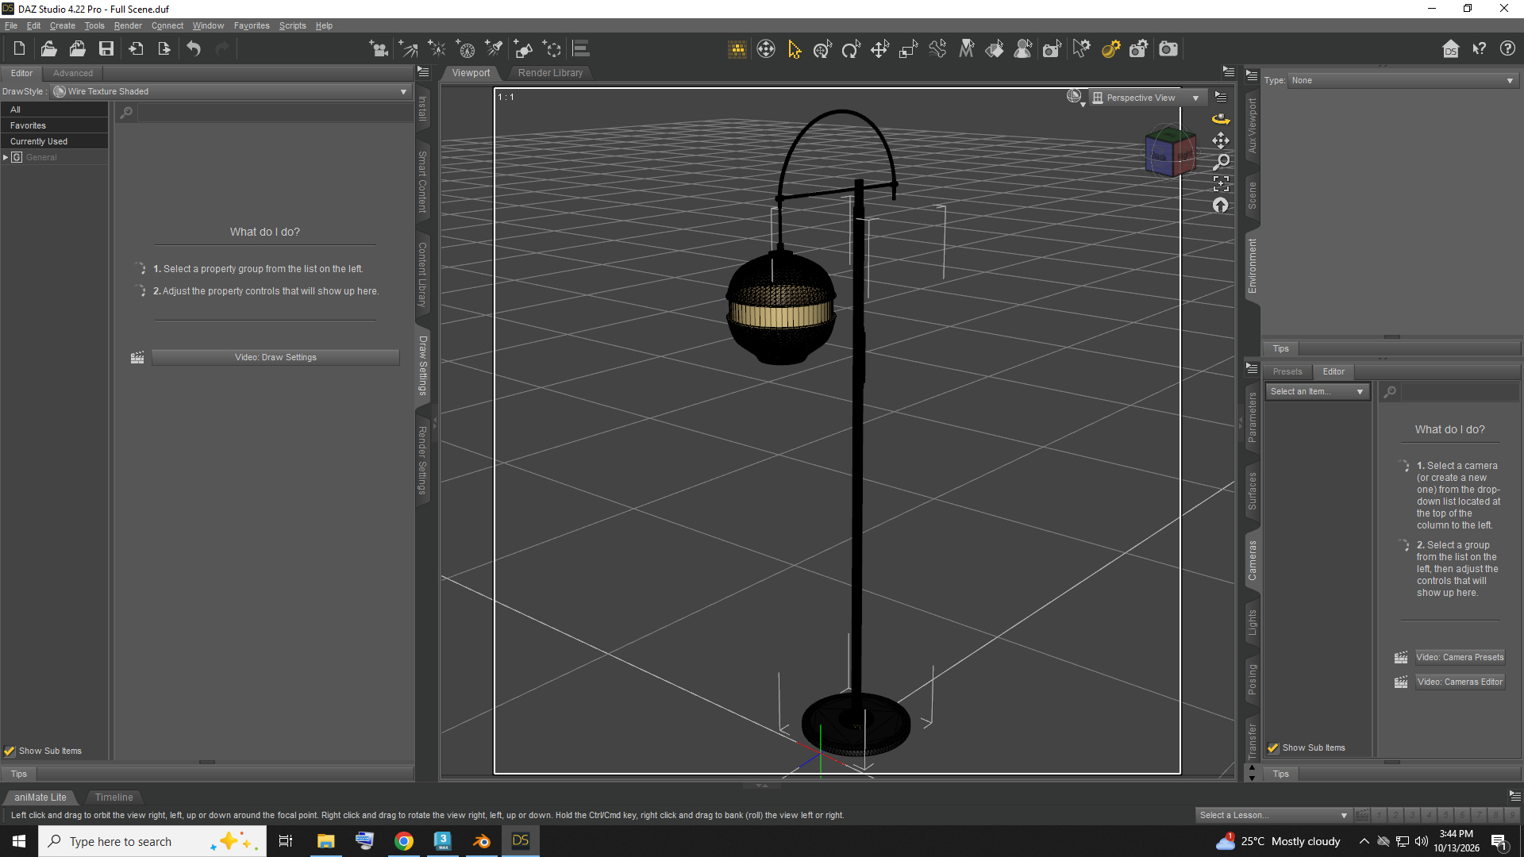Toggle Show Sub Items in Cameras pane
The height and width of the screenshot is (857, 1524).
(1273, 747)
